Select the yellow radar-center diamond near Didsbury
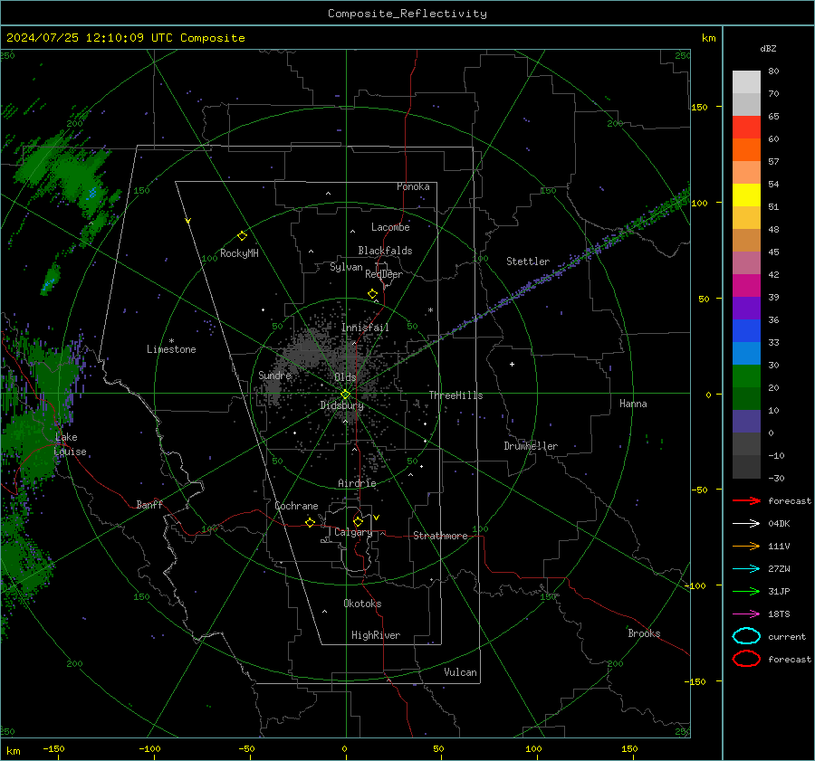Viewport: 815px width, 761px height. pyautogui.click(x=345, y=395)
